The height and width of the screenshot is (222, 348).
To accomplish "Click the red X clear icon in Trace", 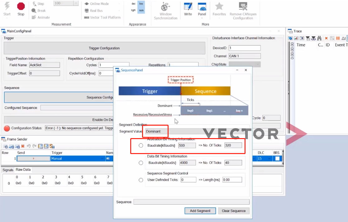I will [326, 38].
